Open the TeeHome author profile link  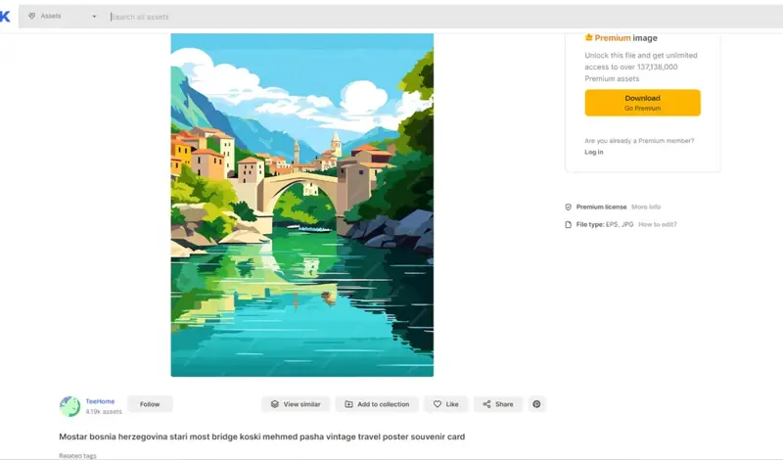click(100, 401)
